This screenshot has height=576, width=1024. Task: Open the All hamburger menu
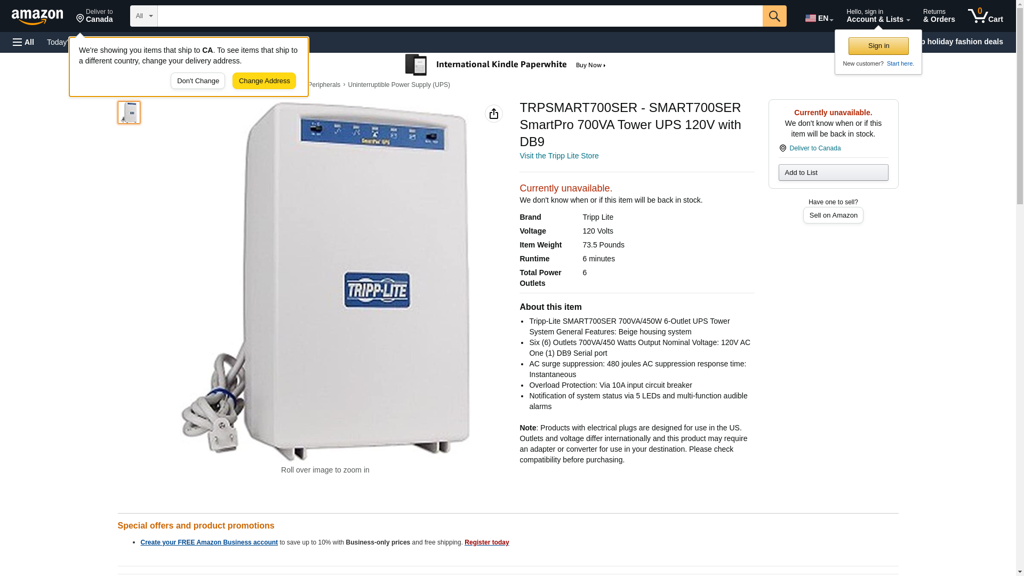23,42
